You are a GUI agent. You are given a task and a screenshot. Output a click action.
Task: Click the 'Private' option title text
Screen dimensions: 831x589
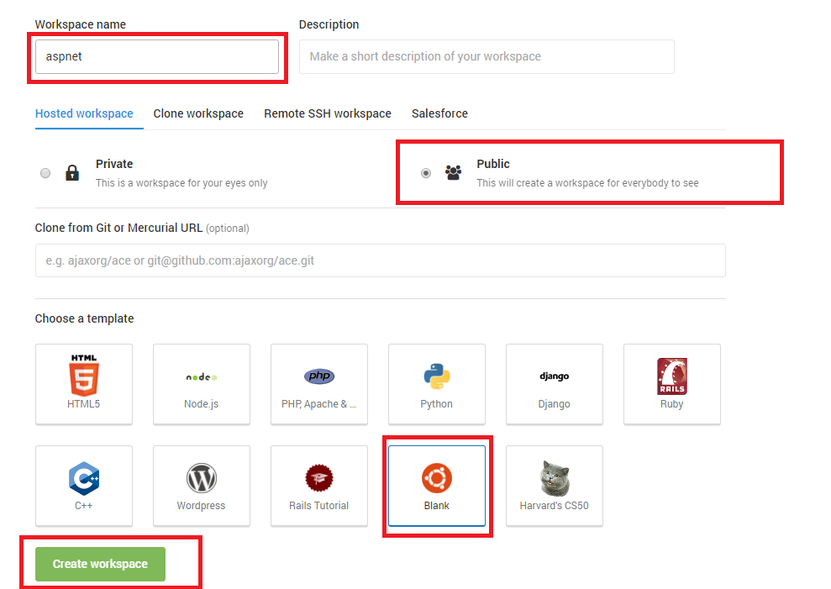114,164
